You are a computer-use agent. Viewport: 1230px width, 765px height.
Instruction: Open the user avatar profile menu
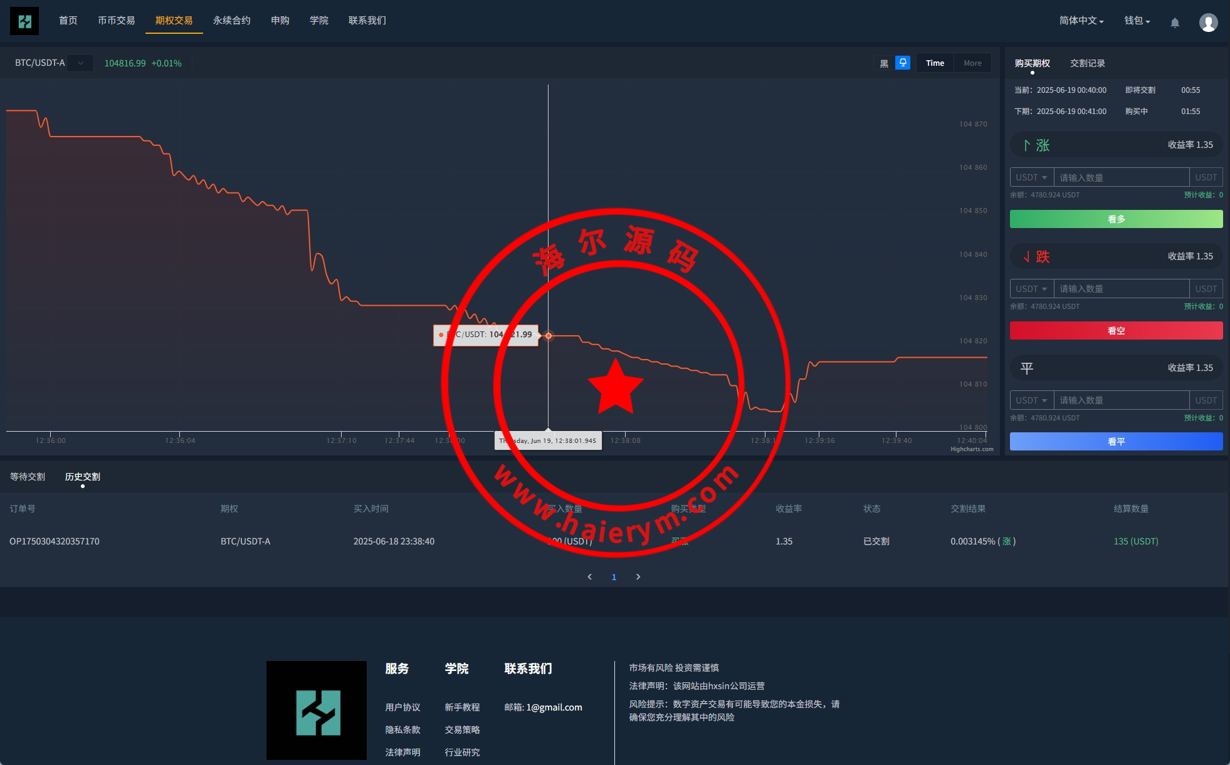[x=1208, y=23]
